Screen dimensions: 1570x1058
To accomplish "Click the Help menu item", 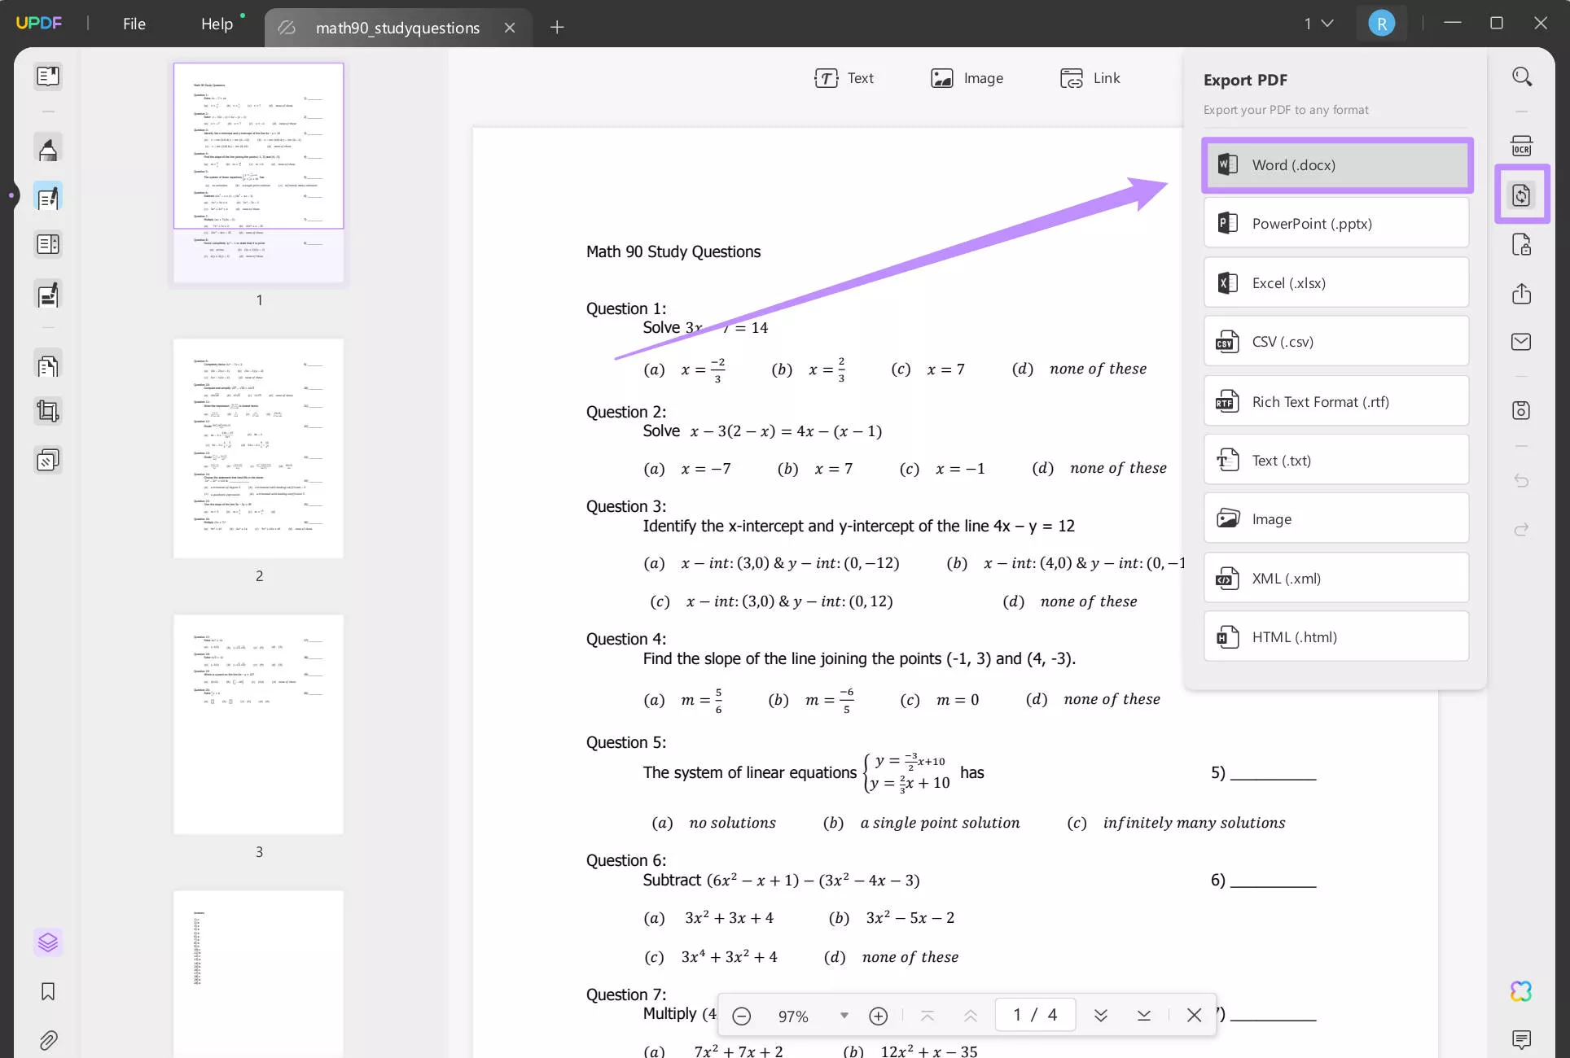I will pyautogui.click(x=217, y=23).
